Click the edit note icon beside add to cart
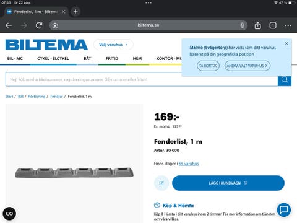Viewport: 297px width, 223px height. coord(161,183)
